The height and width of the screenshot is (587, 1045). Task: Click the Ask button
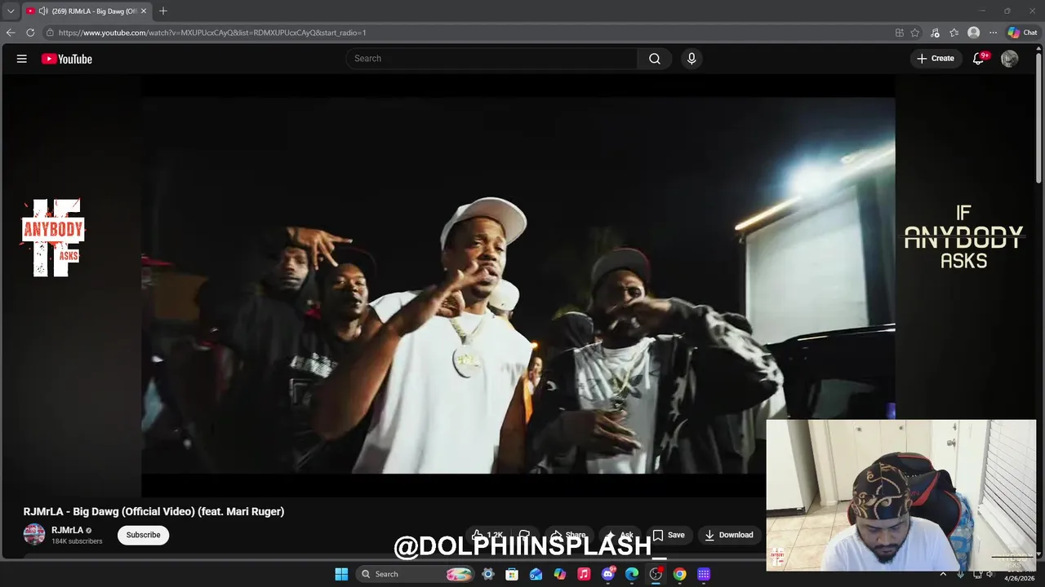(x=620, y=536)
